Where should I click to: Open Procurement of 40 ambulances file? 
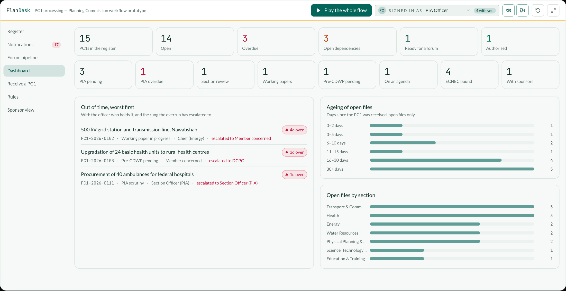(x=194, y=178)
